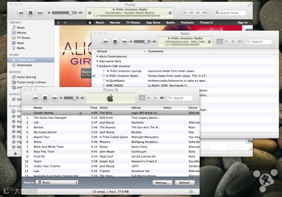This screenshot has height=197, width=282.
Task: Click the full screen icon in iTunes title bar
Action: point(250,5)
